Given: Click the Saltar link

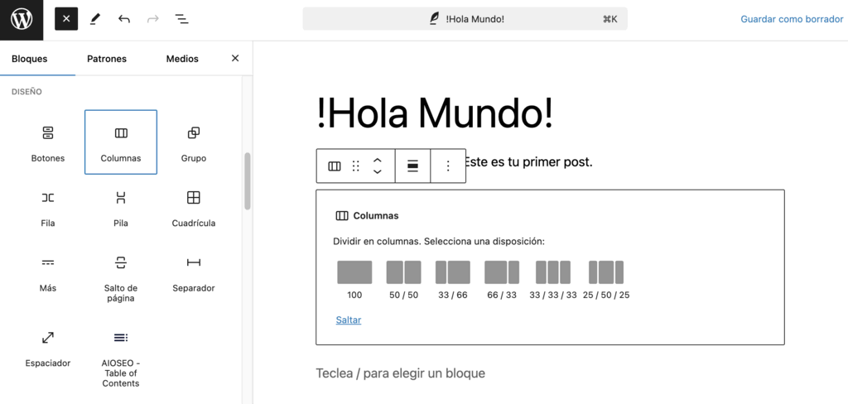Looking at the screenshot, I should (x=349, y=320).
